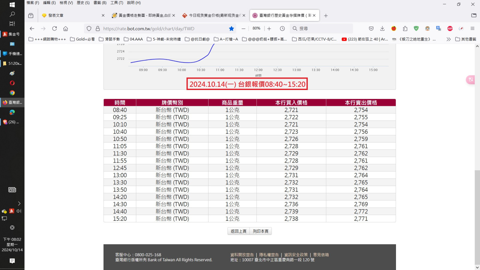Click the translation extension icon

coord(439,28)
